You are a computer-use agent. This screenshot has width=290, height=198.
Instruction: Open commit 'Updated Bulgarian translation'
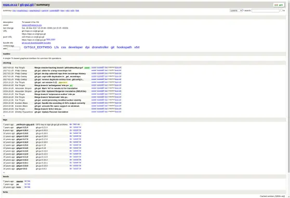point(60,91)
